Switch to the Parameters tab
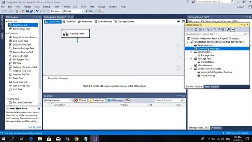252x142 pixels. [85, 21]
